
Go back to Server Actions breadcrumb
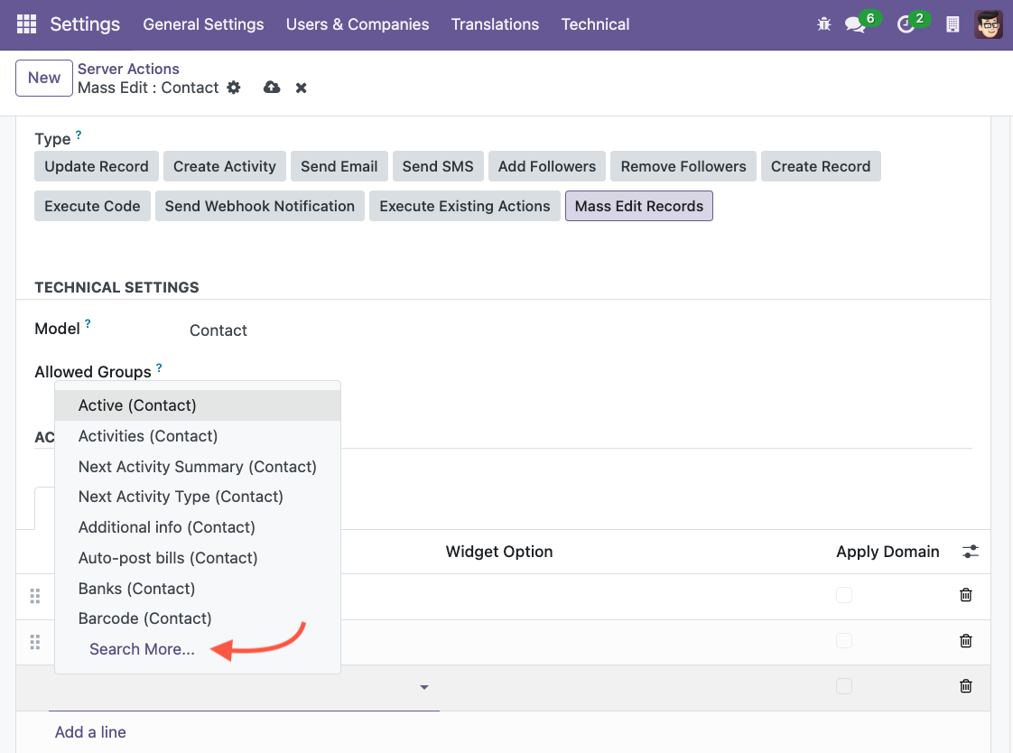128,69
